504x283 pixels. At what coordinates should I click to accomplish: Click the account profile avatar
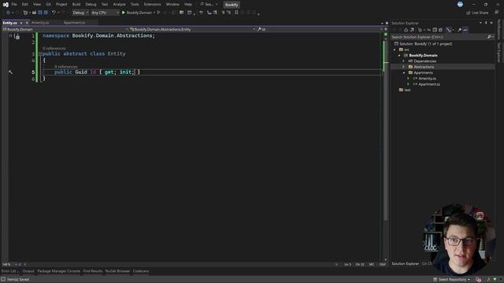[460, 4]
